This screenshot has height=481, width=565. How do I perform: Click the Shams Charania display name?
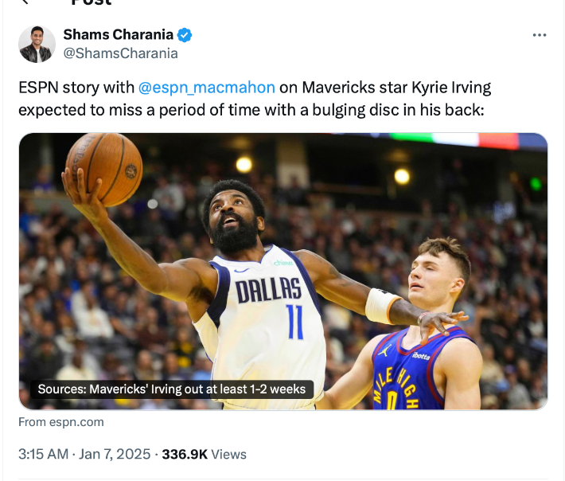[x=118, y=35]
